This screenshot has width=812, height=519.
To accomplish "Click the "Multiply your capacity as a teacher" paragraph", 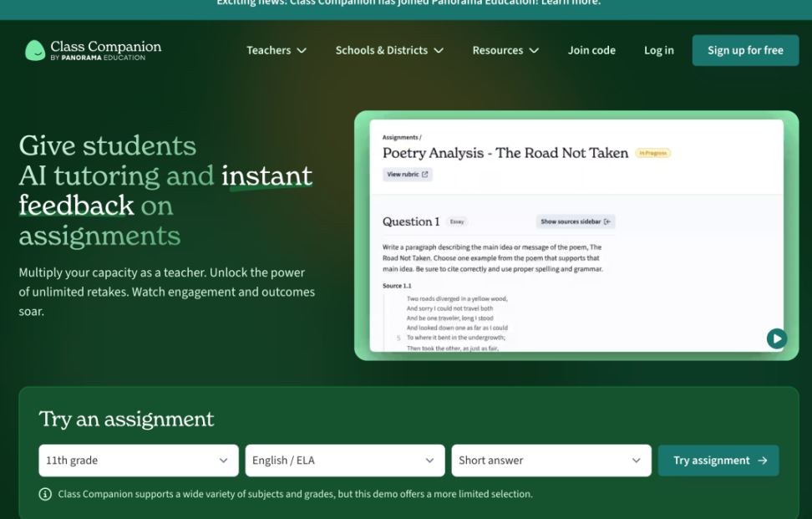I will tap(167, 292).
